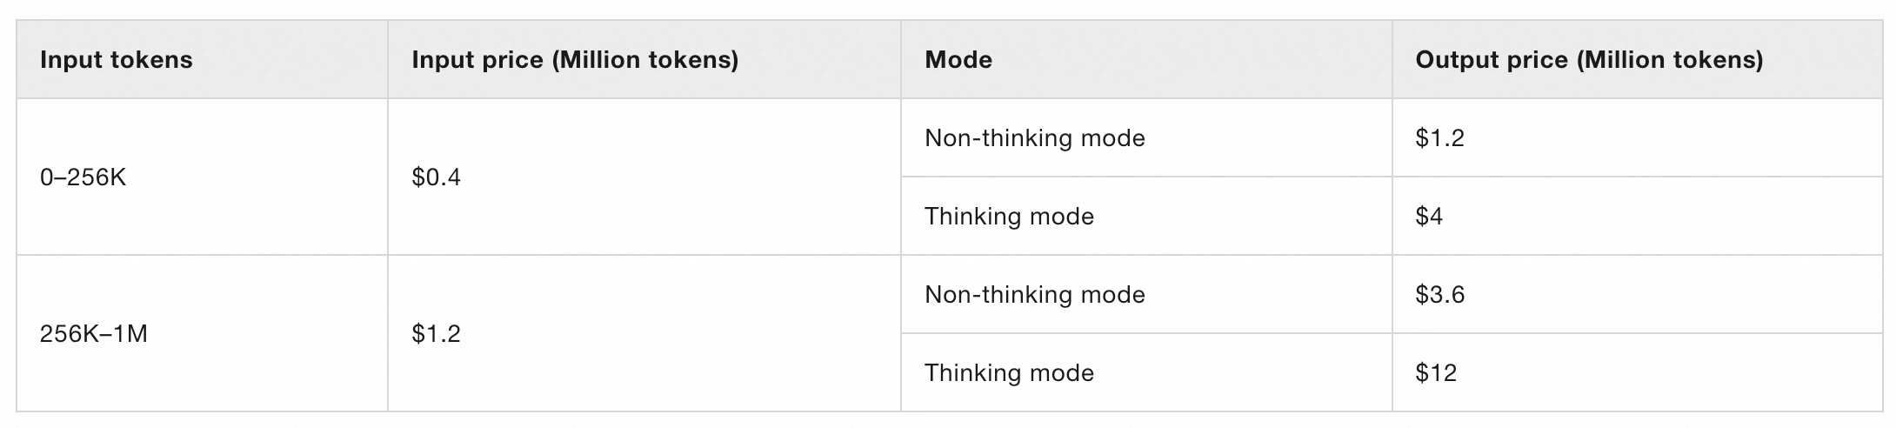1896x428 pixels.
Task: Select the $12 output price value
Action: pyautogui.click(x=1435, y=373)
